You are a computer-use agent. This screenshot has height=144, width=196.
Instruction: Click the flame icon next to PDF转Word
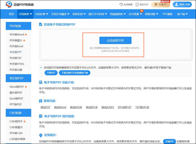coord(26,34)
